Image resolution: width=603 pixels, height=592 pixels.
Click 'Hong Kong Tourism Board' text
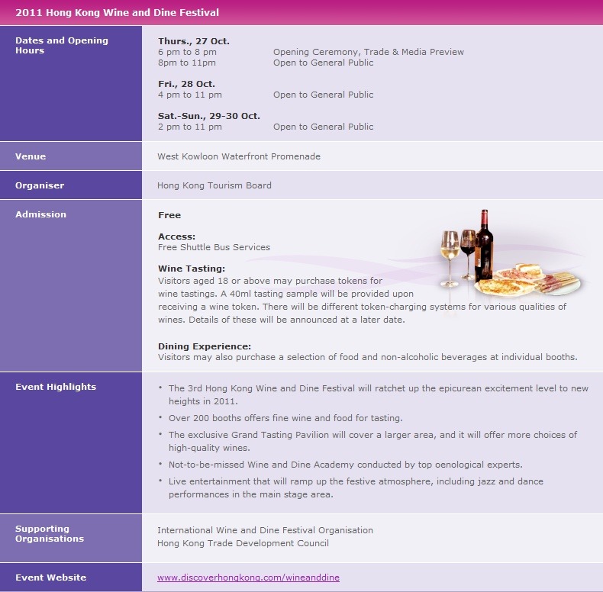click(x=214, y=185)
